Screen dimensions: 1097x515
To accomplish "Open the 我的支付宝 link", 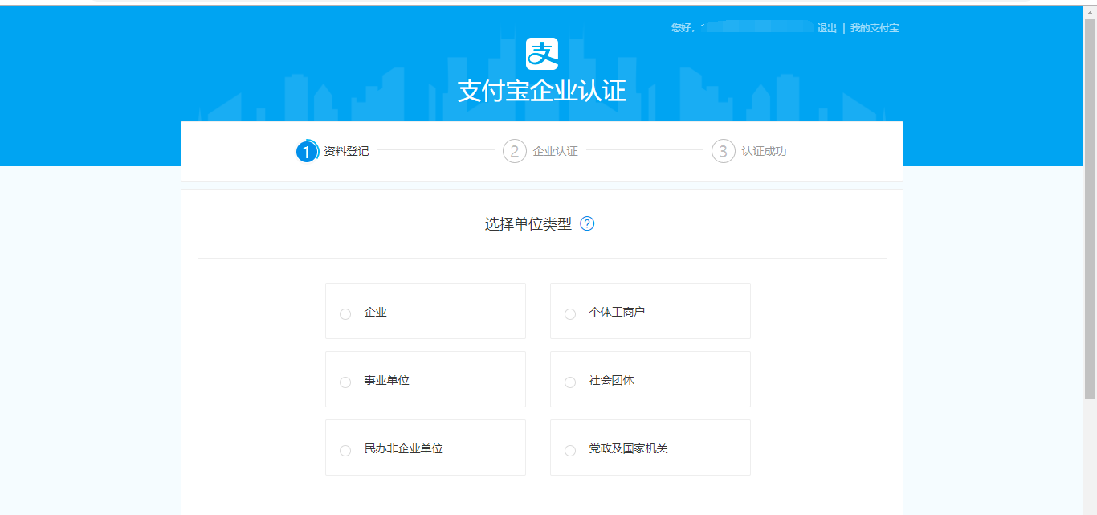I will pyautogui.click(x=875, y=28).
